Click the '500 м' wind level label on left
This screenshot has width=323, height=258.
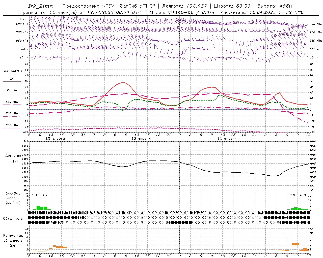click(24, 49)
